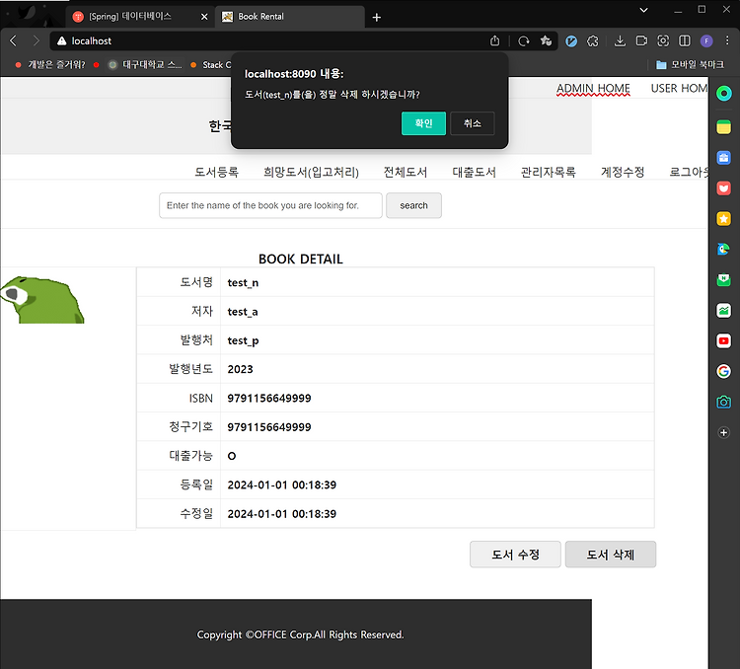Open the 희망도서(입고처리) menu
This screenshot has width=740, height=669.
pyautogui.click(x=311, y=172)
